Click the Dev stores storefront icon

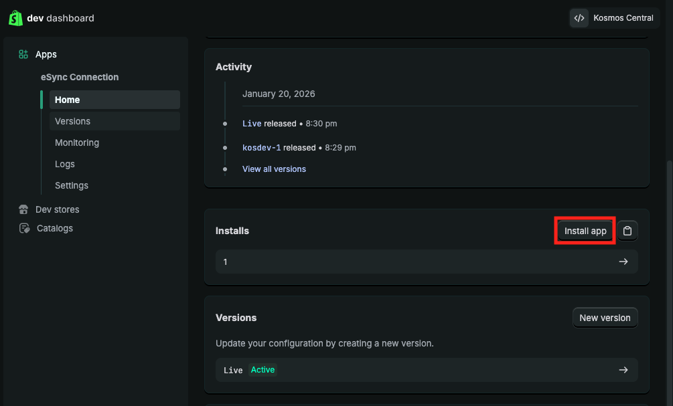point(24,209)
